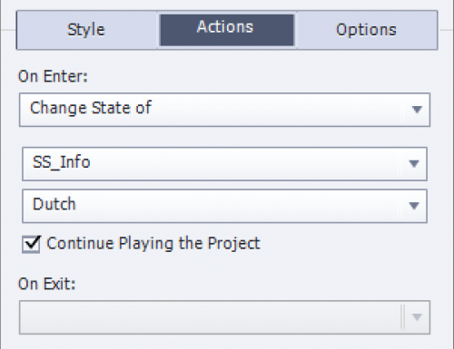Click the grip divider in On Exit dropdown
The height and width of the screenshot is (349, 454).
tap(402, 317)
